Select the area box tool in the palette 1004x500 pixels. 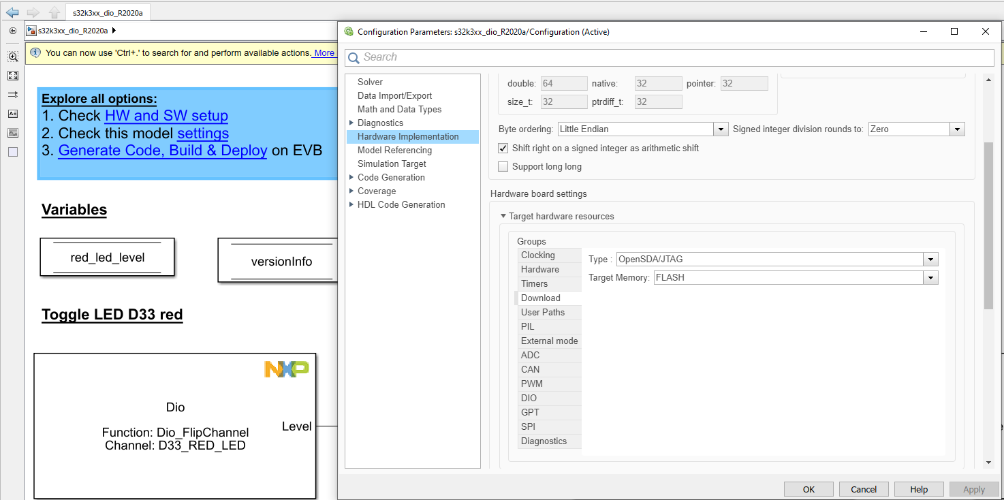point(12,152)
